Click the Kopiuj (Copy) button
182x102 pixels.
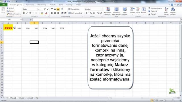pyautogui.click(x=11, y=11)
